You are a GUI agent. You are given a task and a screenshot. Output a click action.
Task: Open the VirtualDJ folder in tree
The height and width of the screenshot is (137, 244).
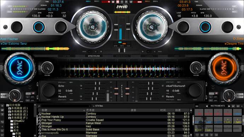[x=18, y=121]
